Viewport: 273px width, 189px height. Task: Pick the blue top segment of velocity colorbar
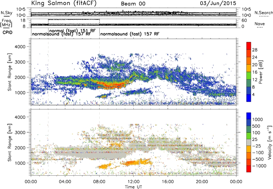[249, 116]
